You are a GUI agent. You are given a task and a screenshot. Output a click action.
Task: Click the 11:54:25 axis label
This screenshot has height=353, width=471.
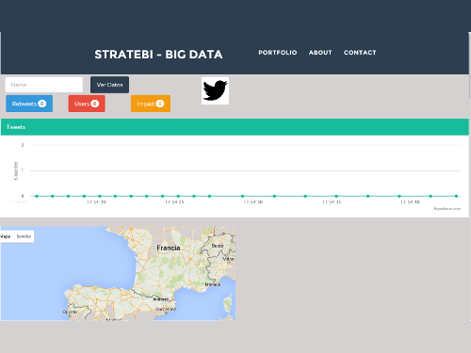point(174,202)
